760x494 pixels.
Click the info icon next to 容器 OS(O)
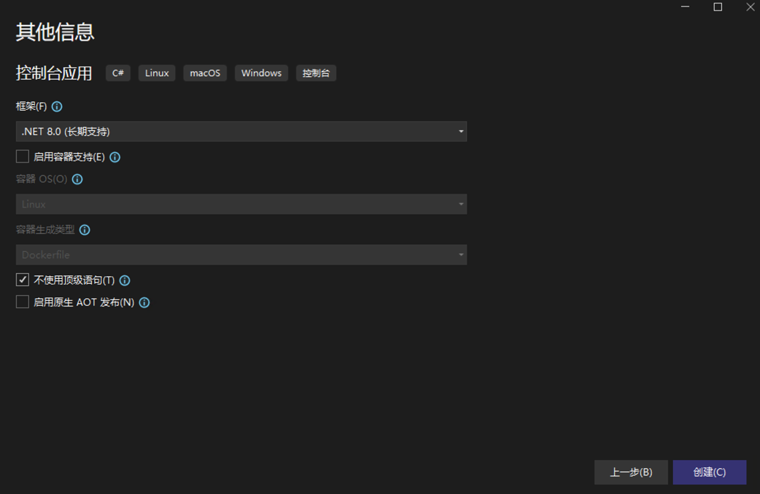(77, 179)
